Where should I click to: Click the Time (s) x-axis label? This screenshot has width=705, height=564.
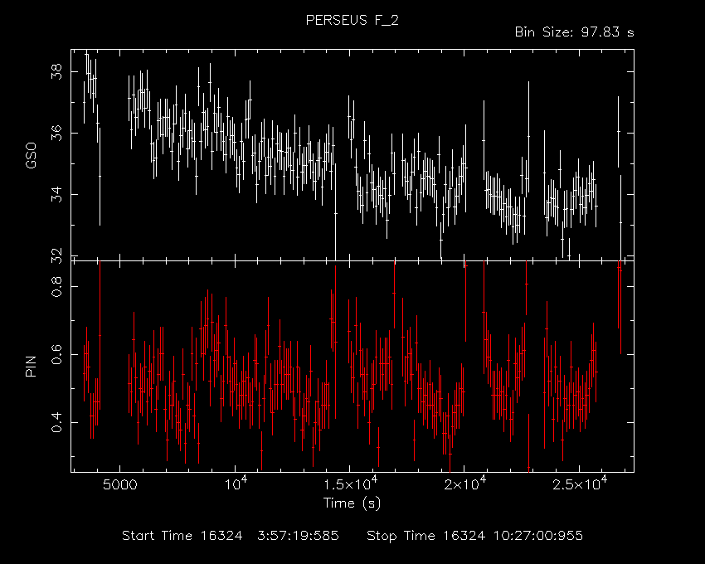coord(352,503)
